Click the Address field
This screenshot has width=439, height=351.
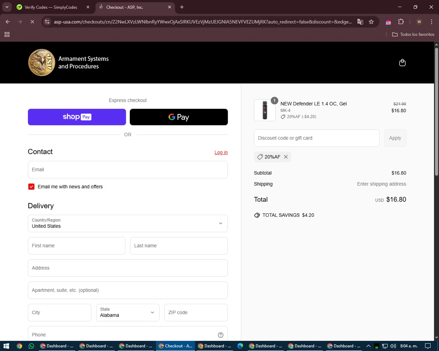coord(128,268)
